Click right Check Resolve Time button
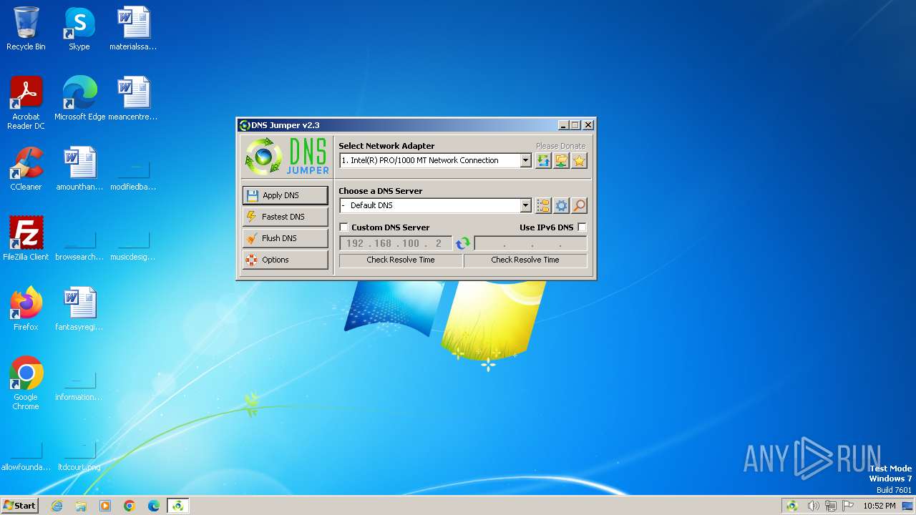Viewport: 916px width, 515px height. click(x=525, y=260)
